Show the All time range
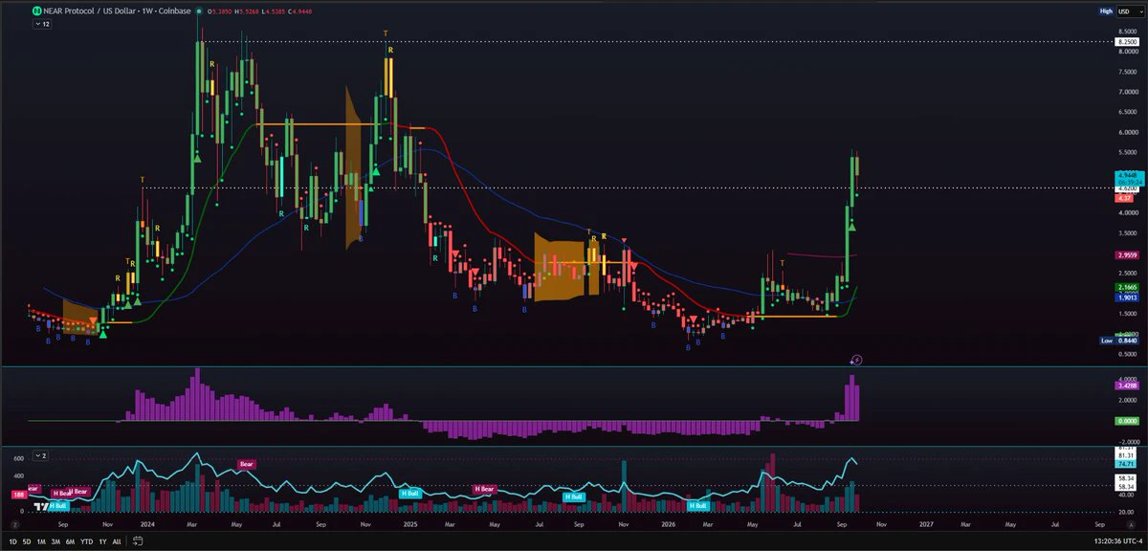1148x551 pixels. [x=117, y=541]
